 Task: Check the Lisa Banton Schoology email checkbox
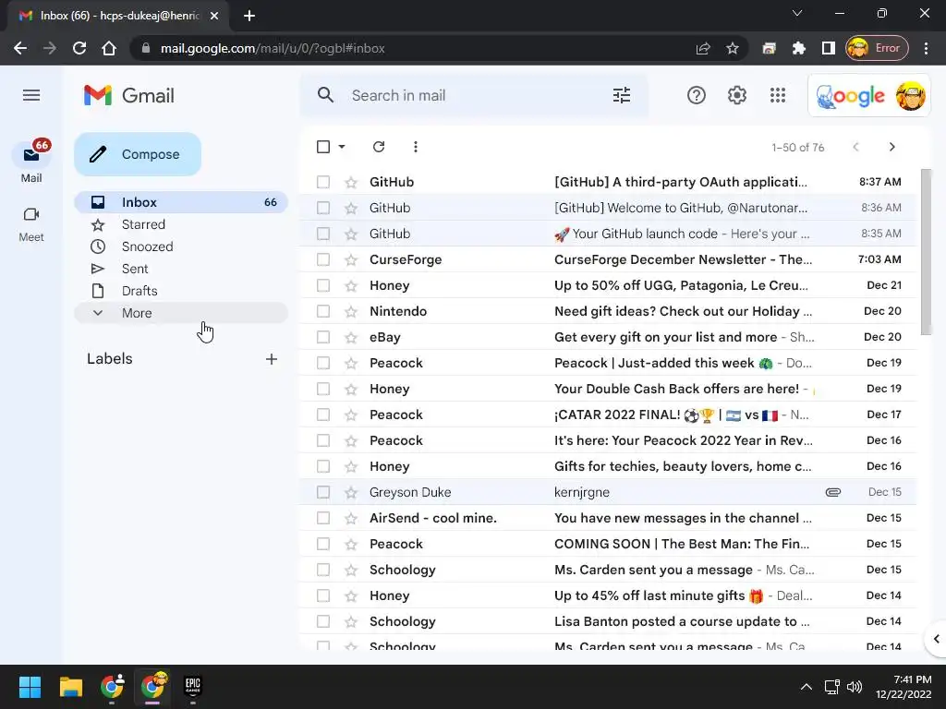323,621
